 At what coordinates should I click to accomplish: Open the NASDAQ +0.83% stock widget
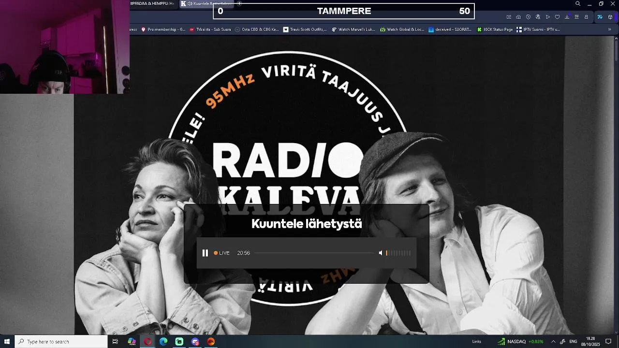[x=521, y=341]
